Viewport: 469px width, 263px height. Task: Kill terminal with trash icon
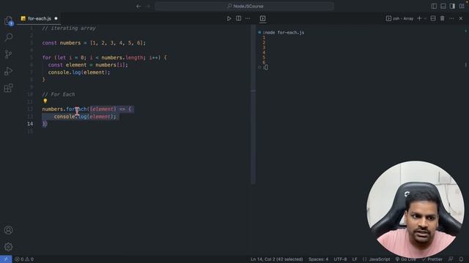442,18
